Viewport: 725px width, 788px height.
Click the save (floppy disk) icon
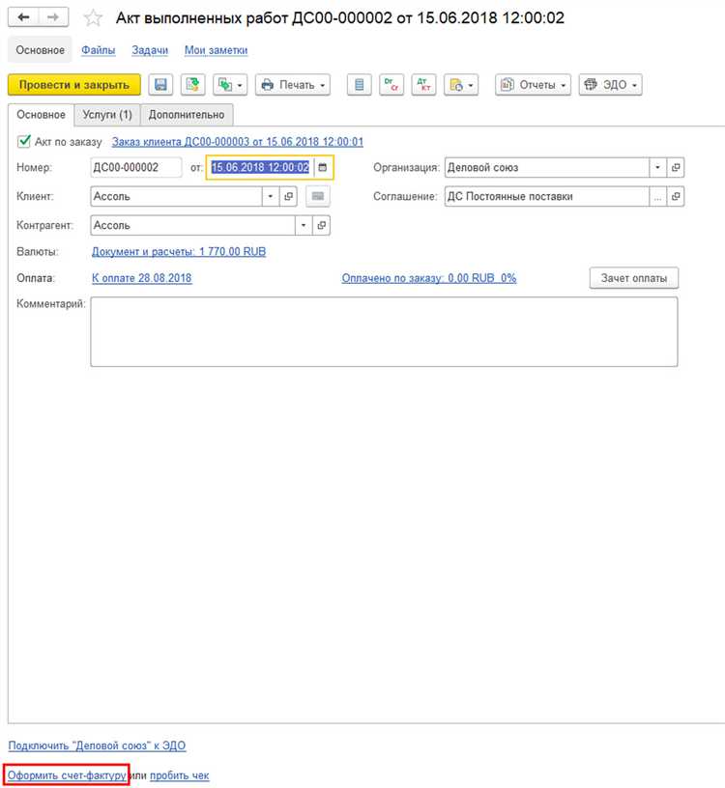tap(160, 84)
